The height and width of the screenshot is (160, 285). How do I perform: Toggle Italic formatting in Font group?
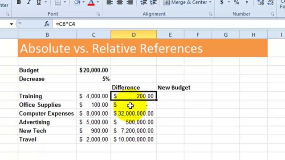[x=28, y=2]
